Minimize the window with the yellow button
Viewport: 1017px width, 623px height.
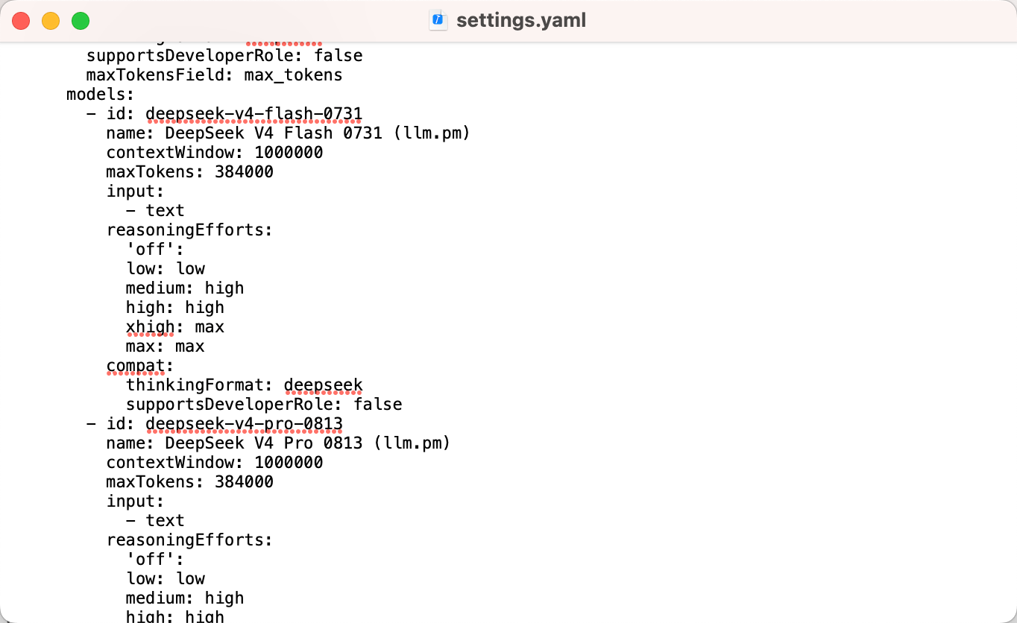tap(51, 21)
